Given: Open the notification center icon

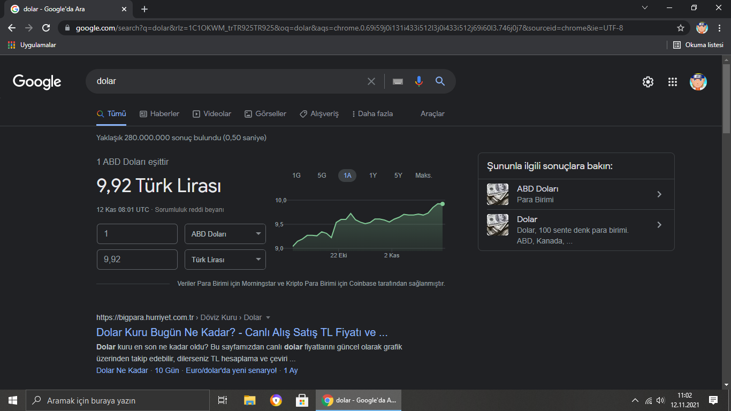Looking at the screenshot, I should pyautogui.click(x=713, y=400).
